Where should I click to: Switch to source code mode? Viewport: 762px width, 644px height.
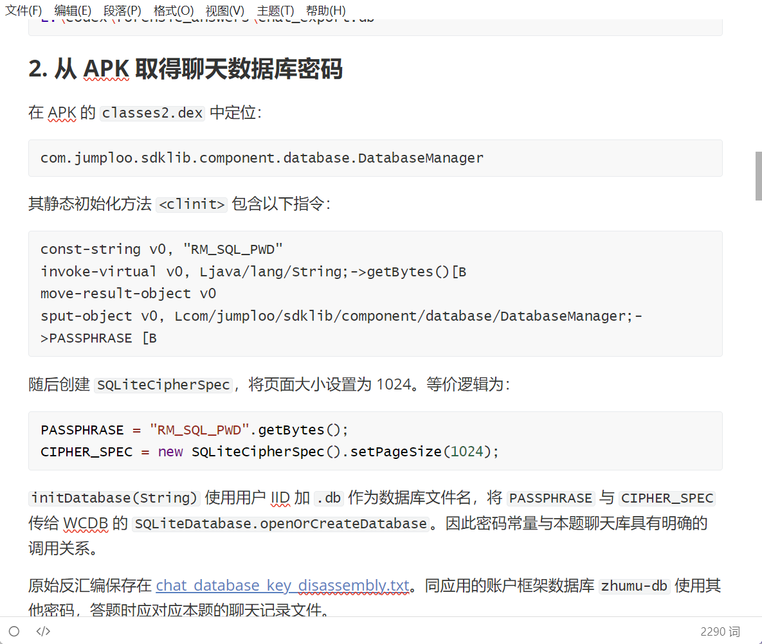pos(43,631)
